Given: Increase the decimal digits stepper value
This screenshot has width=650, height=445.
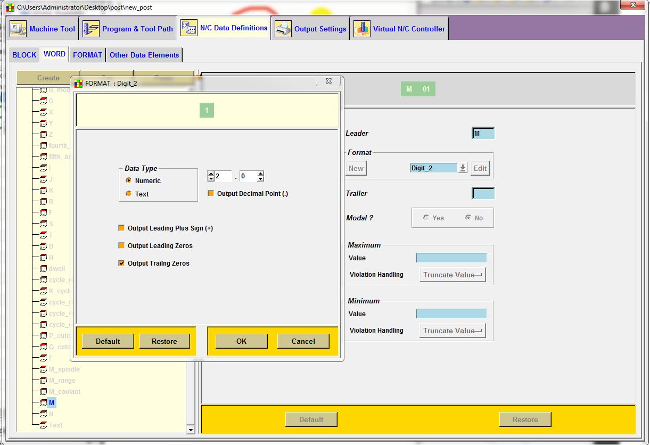Looking at the screenshot, I should [260, 174].
